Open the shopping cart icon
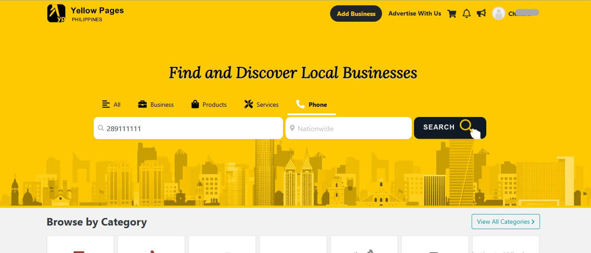Viewport: 591px width, 253px height. point(452,14)
